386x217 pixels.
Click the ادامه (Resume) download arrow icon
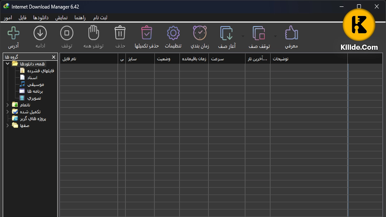pyautogui.click(x=40, y=33)
